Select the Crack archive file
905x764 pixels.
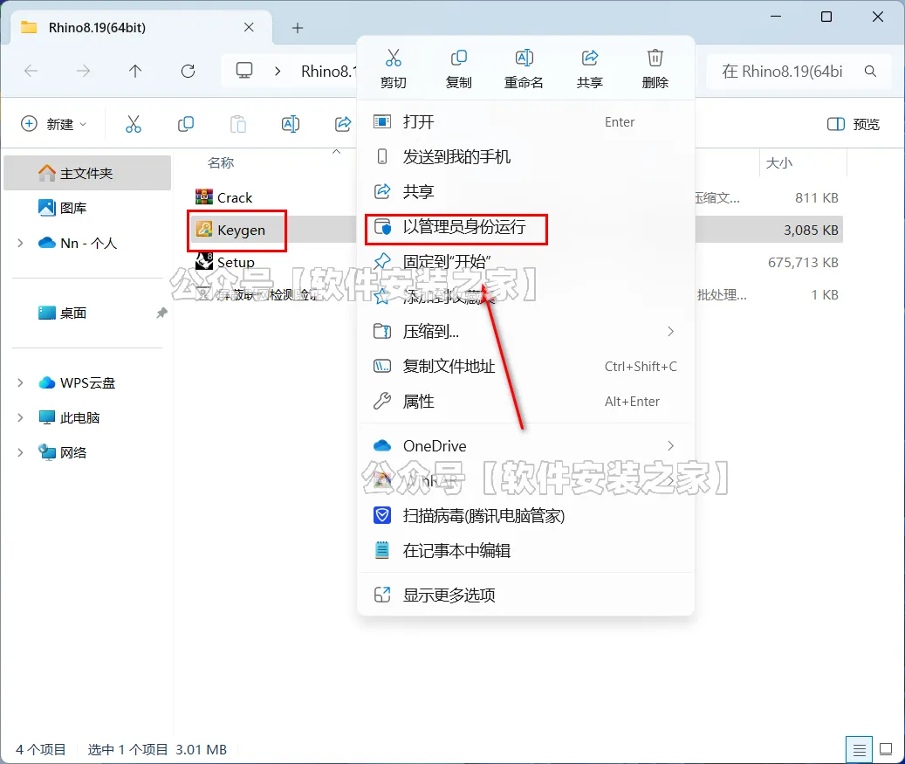tap(224, 197)
